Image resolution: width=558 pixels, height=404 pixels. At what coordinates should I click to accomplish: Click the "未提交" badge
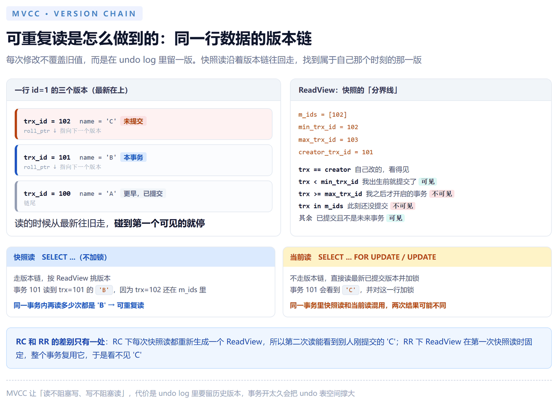[133, 121]
